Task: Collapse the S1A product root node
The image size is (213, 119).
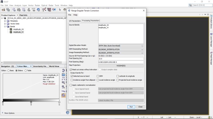Action: pyautogui.click(x=2, y=18)
